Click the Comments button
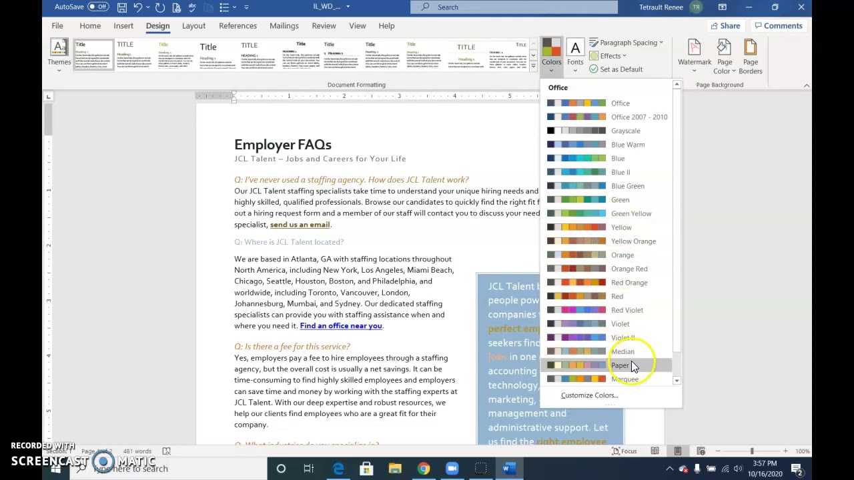The width and height of the screenshot is (854, 480). coord(778,26)
